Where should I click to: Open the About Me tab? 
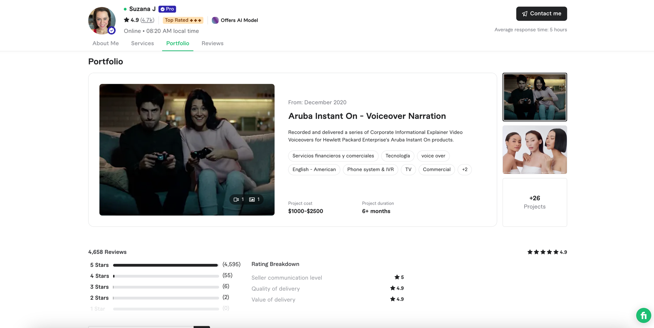106,43
